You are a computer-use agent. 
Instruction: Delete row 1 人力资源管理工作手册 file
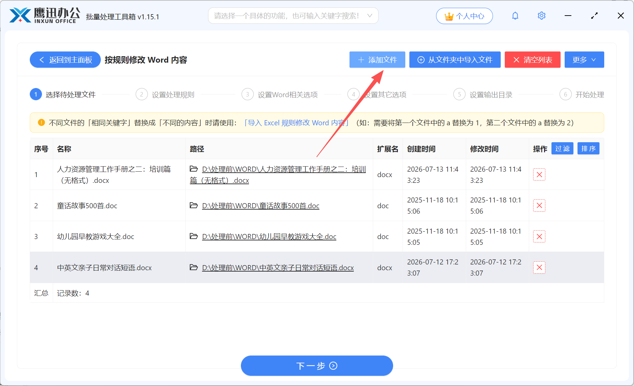(539, 175)
